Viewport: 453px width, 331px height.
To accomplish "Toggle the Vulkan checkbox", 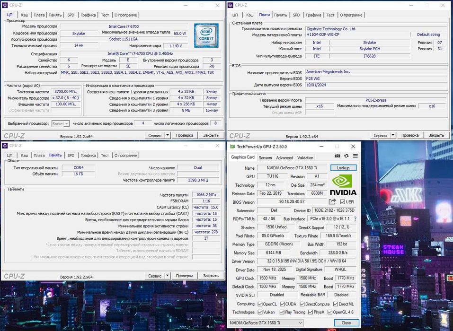I will click(x=260, y=312).
